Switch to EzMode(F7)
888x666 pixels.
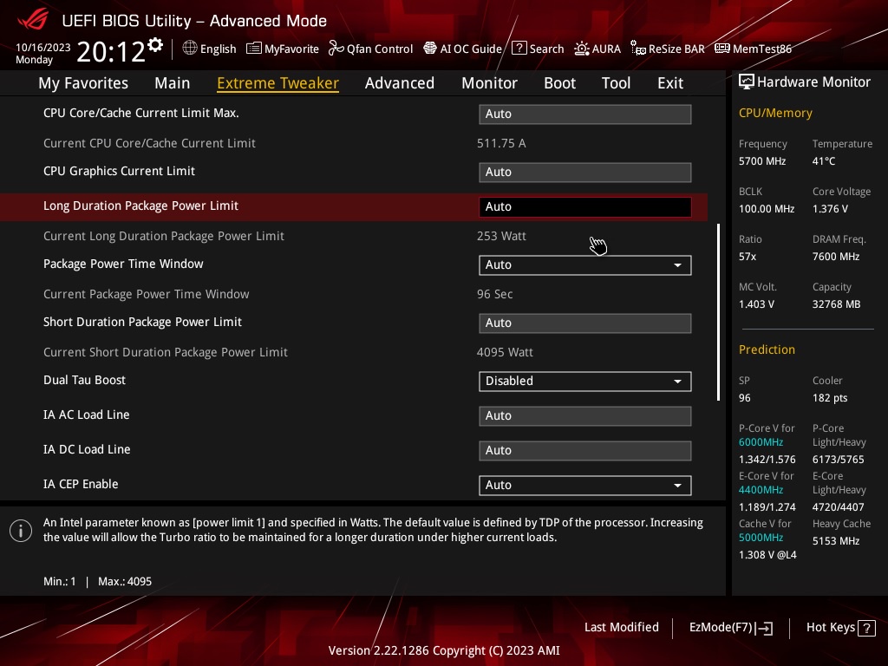[x=730, y=627]
